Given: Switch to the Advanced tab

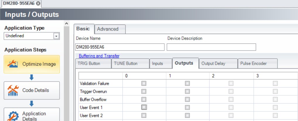Looking at the screenshot, I should [108, 29].
